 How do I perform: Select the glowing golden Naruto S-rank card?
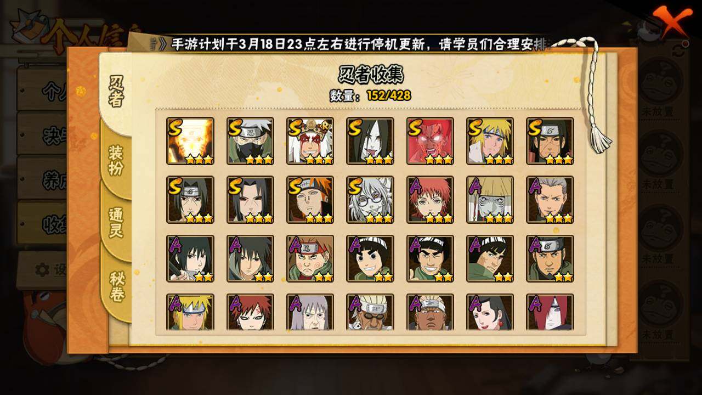coord(190,141)
